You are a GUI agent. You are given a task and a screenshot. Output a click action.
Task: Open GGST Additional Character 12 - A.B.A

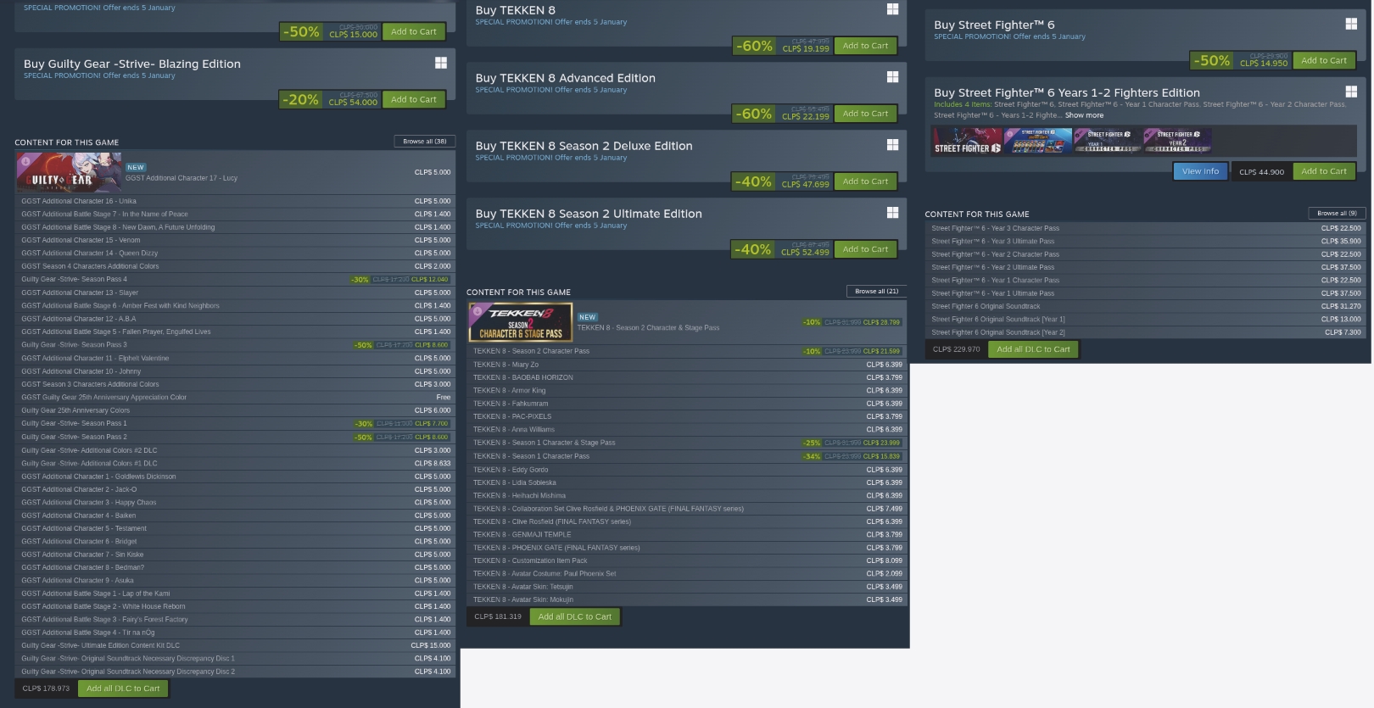(235, 319)
